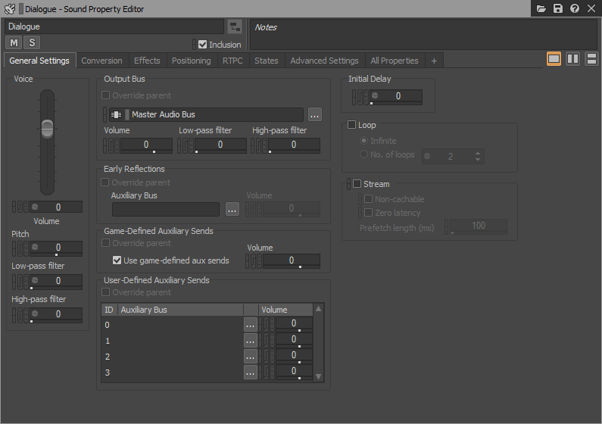Mute Dialogue with the M button

point(14,42)
